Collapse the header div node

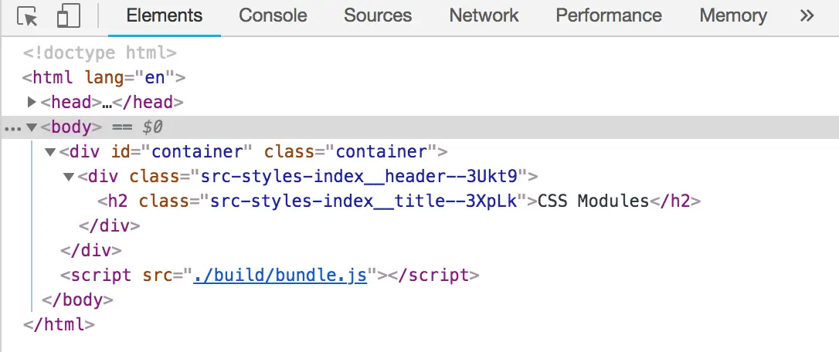point(69,177)
